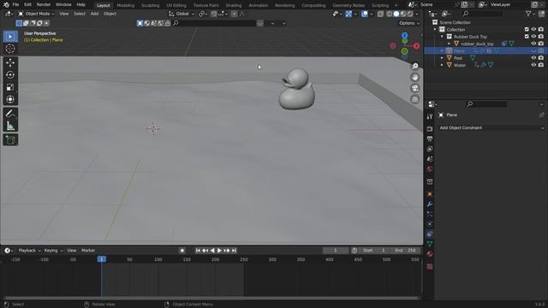This screenshot has height=308, width=548.
Task: Toggle X-ray viewport mode
Action: [x=380, y=14]
